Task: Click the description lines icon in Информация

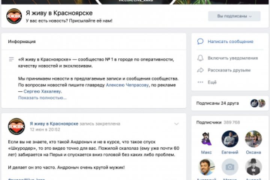Action: (11, 59)
